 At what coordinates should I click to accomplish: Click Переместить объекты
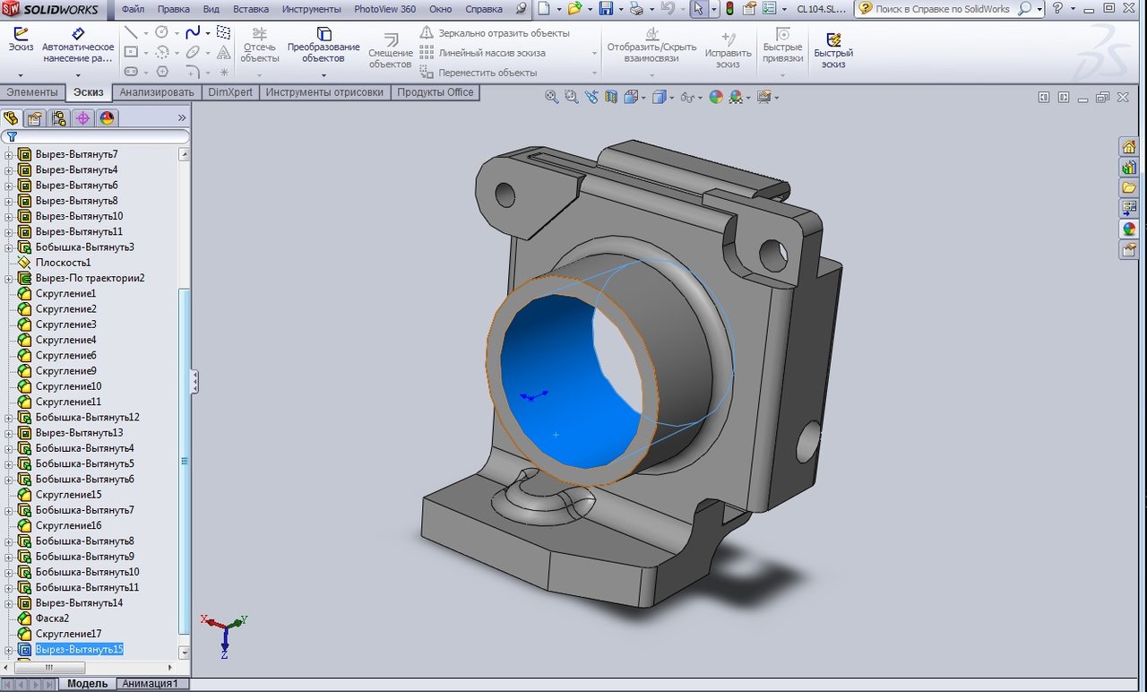coord(479,73)
